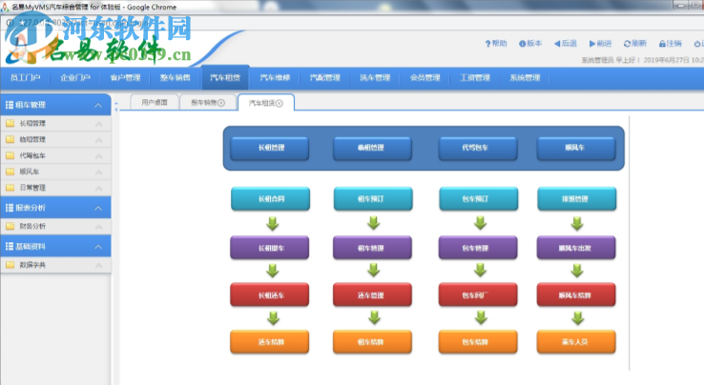Open the 企业门户 menu

pos(75,77)
